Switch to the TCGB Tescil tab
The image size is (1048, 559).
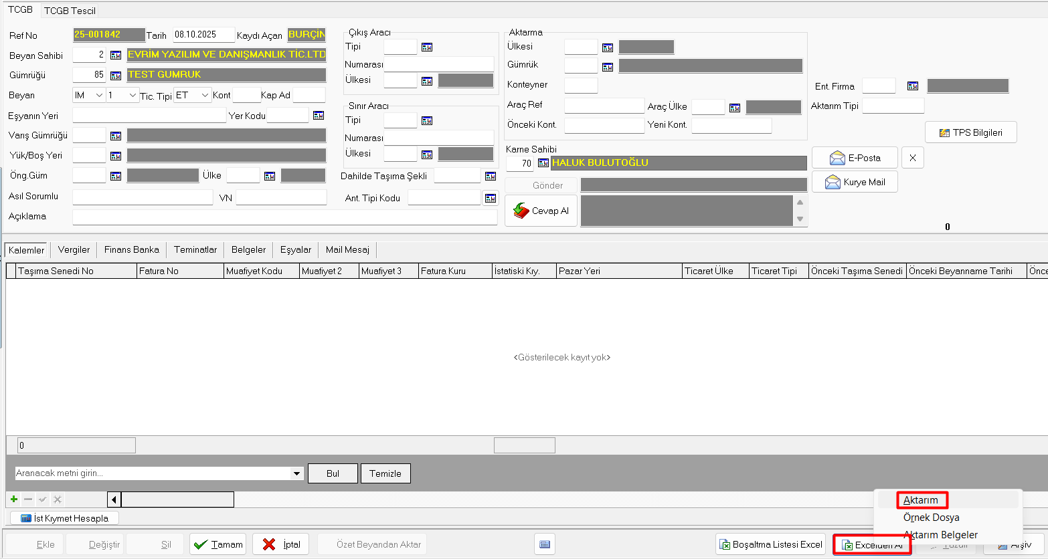70,11
